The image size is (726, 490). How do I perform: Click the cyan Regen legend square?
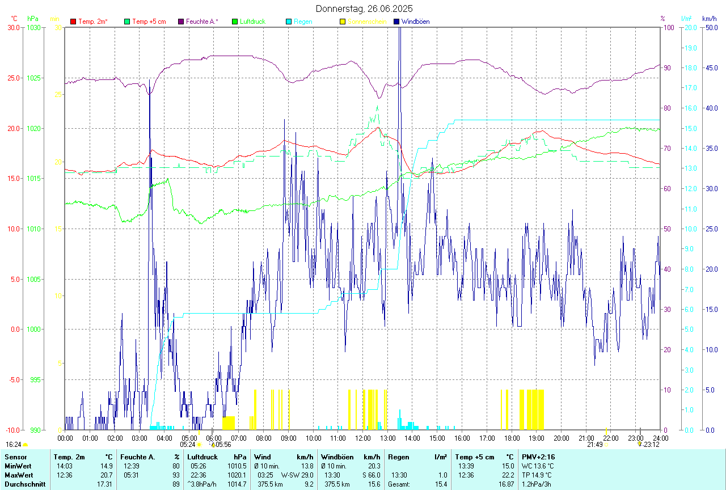pos(289,22)
